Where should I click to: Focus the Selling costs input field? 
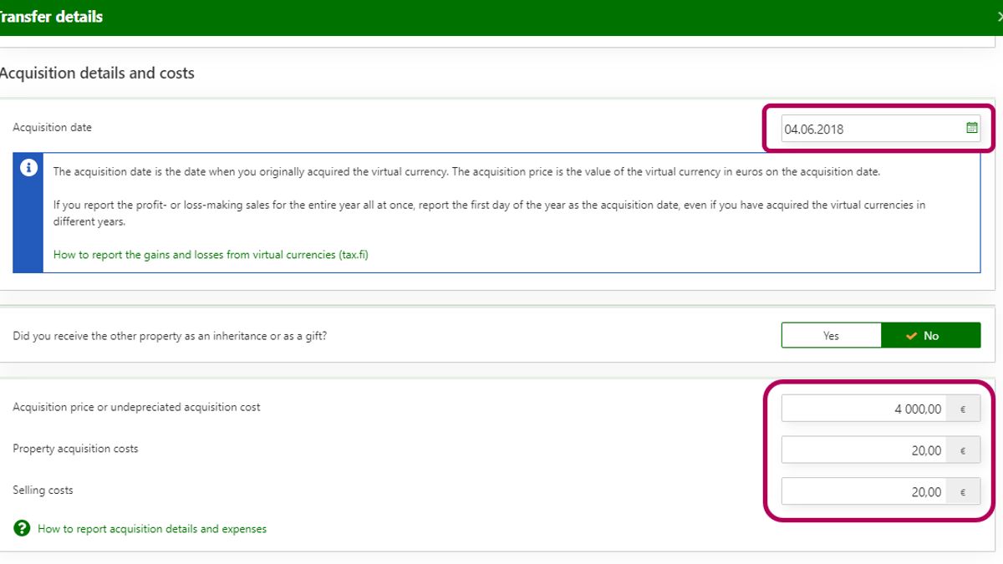point(864,492)
